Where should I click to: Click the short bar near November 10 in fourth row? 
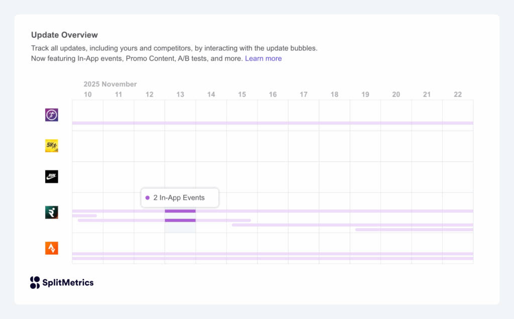point(84,216)
